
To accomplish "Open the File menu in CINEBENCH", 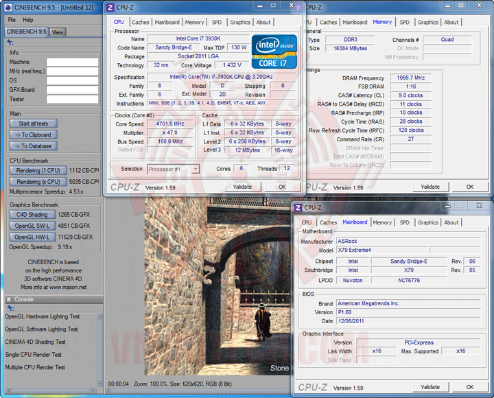I will pos(11,20).
